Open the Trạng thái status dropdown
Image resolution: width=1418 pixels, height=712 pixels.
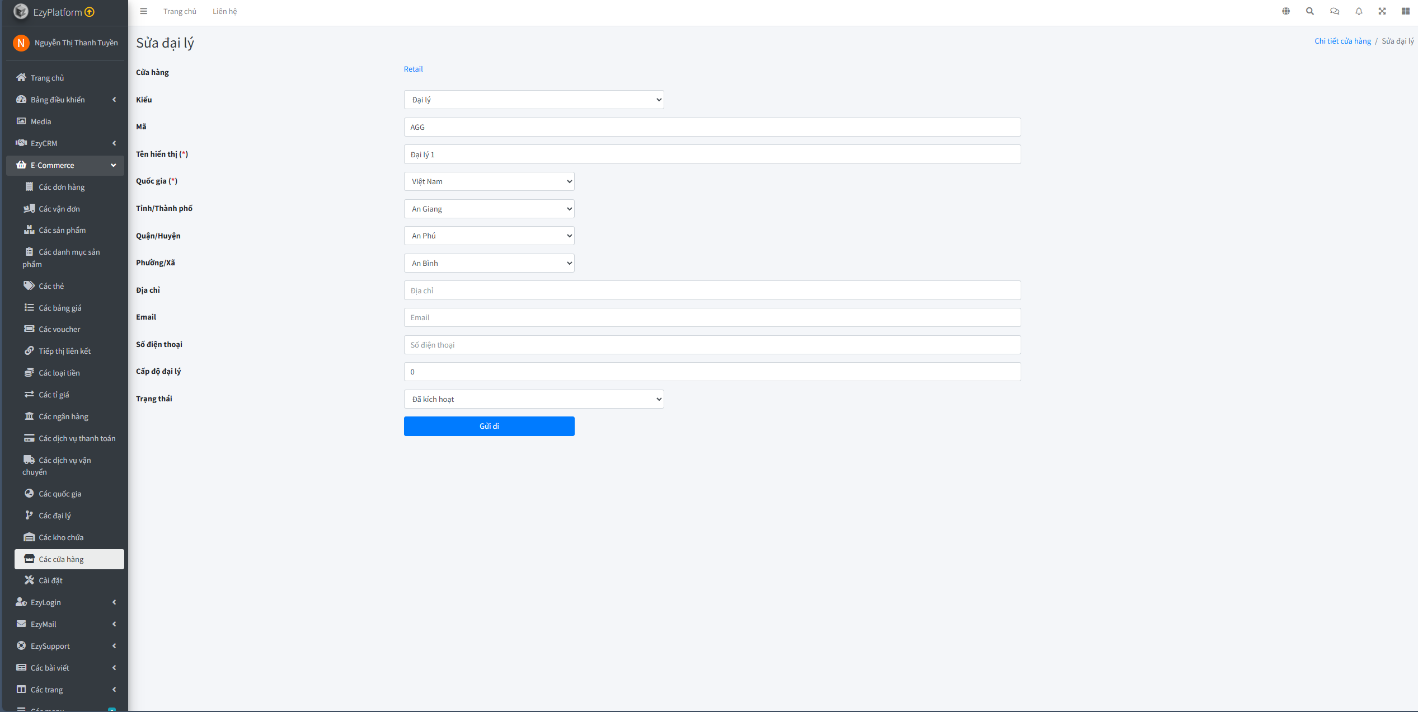tap(533, 399)
